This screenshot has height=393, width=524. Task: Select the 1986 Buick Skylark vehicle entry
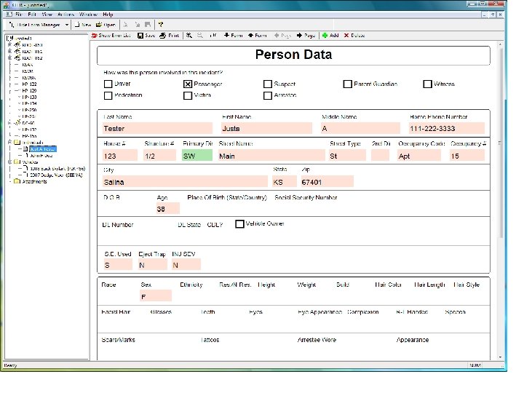(x=57, y=168)
